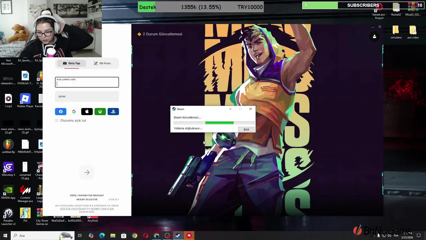
Task: Open the Content Manager.exe desktop icon
Action: point(25,194)
